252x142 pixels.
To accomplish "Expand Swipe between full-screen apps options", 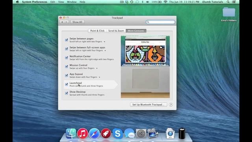I will (x=105, y=50).
